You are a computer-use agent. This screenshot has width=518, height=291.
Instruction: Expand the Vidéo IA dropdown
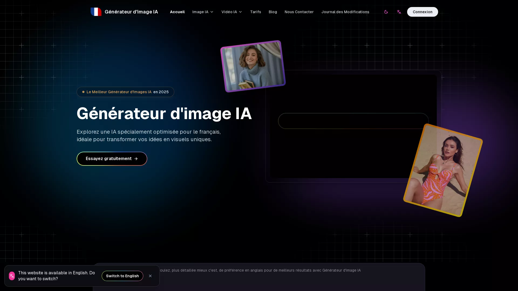tap(231, 12)
